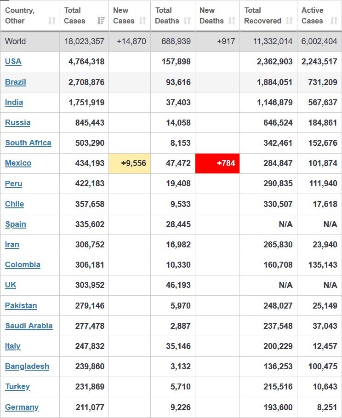Sort by Total Recovered column arrows
This screenshot has width=342, height=418.
[289, 21]
